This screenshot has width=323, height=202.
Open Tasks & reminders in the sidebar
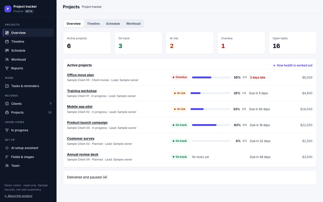click(x=28, y=86)
